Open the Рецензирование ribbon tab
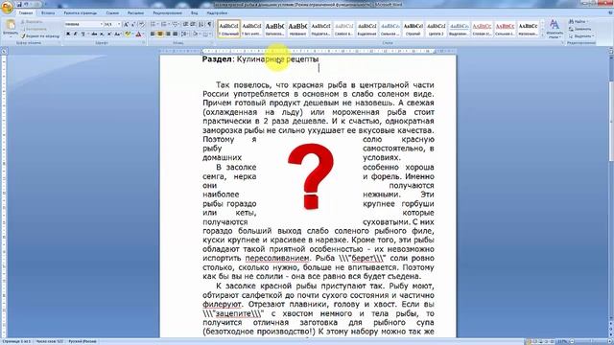Viewport: 614px width, 345px height. [167, 12]
